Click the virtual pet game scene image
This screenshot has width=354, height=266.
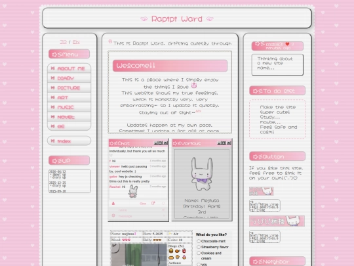pyautogui.click(x=139, y=255)
